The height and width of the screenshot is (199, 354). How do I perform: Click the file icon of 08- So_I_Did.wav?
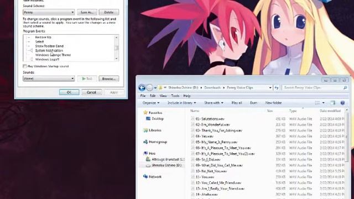coord(192,160)
